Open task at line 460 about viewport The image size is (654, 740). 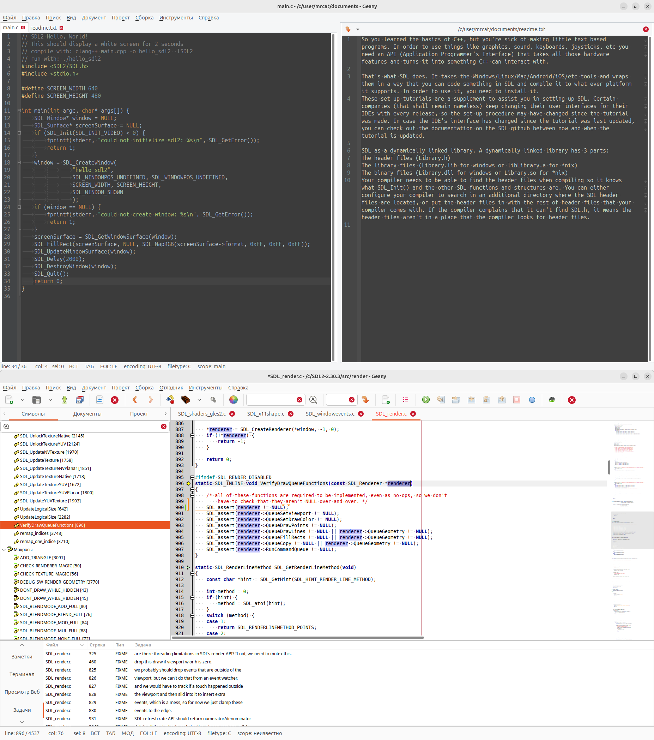pyautogui.click(x=349, y=662)
